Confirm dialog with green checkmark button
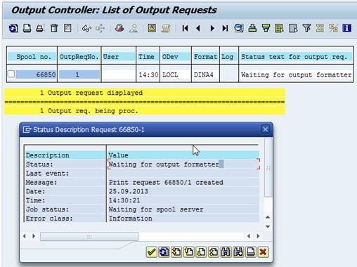The image size is (357, 267). click(x=151, y=252)
